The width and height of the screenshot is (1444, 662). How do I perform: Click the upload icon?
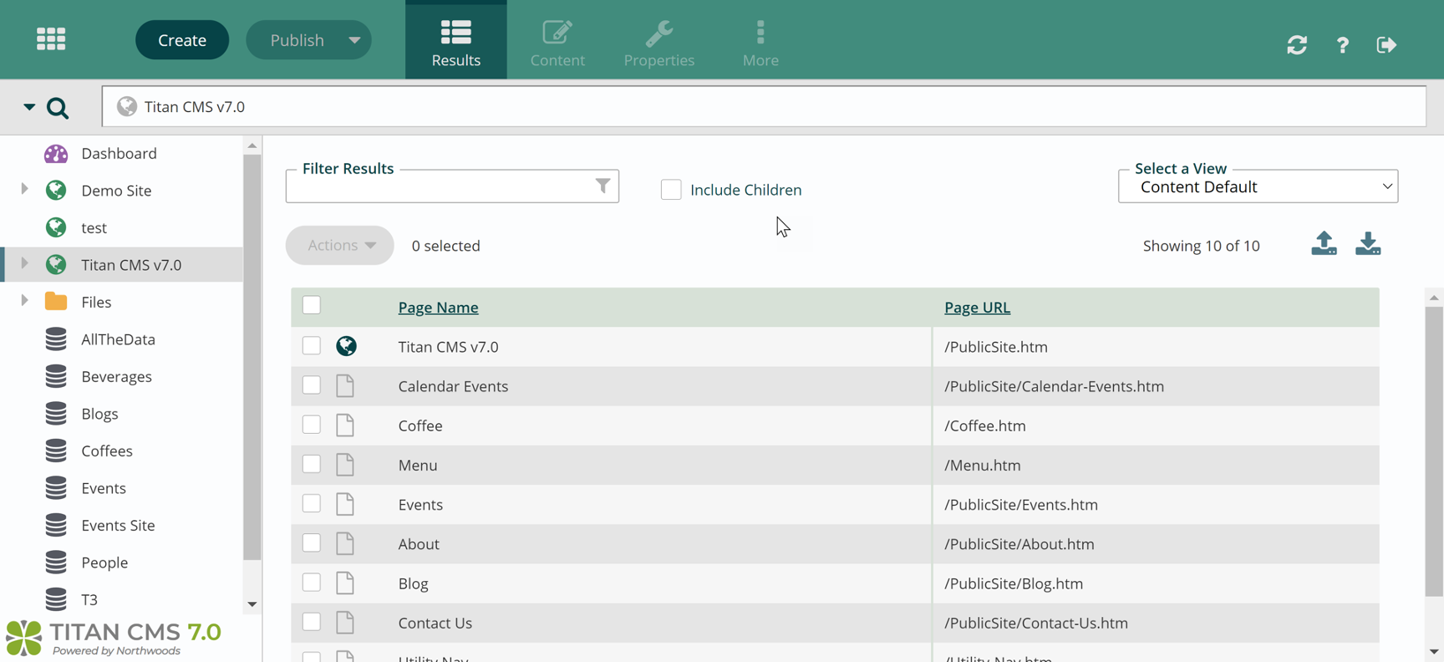click(x=1324, y=243)
